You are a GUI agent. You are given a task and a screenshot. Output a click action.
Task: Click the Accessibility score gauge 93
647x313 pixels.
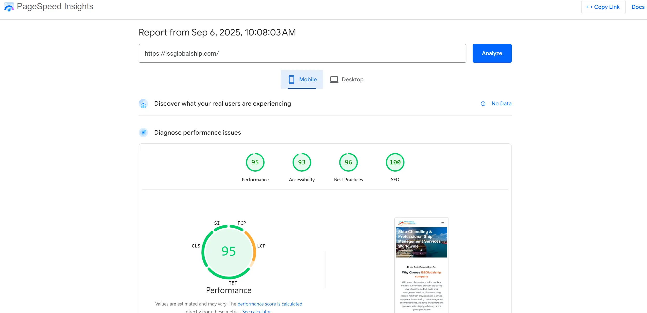[302, 162]
